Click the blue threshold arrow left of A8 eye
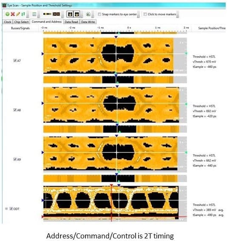Viewport: 227px width, 241px height. (x=43, y=103)
